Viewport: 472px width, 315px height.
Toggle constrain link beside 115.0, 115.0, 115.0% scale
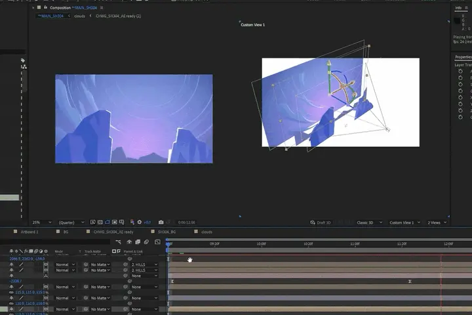coord(11,293)
